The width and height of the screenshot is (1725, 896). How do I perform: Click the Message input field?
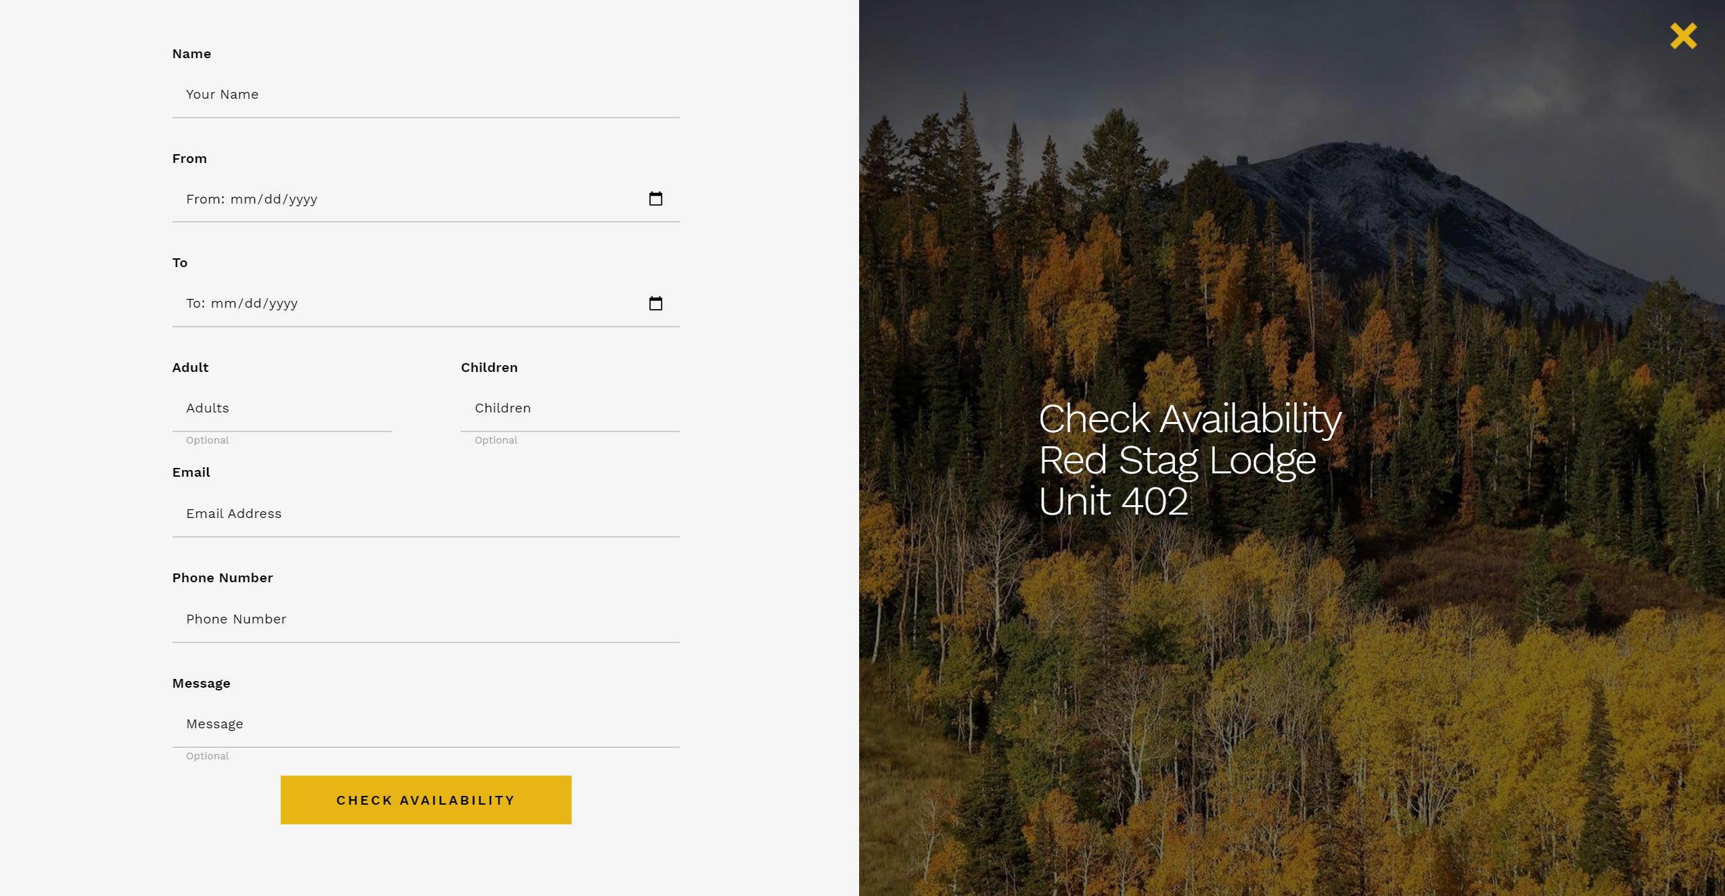[426, 724]
